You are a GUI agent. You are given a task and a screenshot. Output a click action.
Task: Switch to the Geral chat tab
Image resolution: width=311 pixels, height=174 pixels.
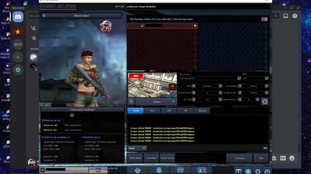coord(136,111)
